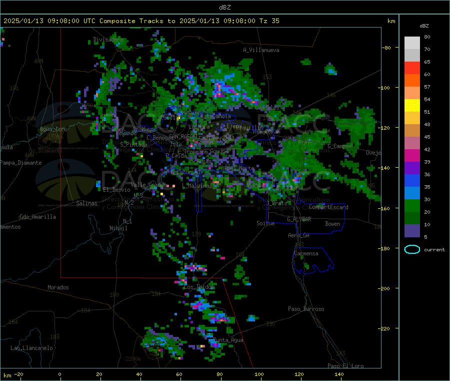Click the 'El_Desvio' map label
The width and height of the screenshot is (450, 381).
116,190
